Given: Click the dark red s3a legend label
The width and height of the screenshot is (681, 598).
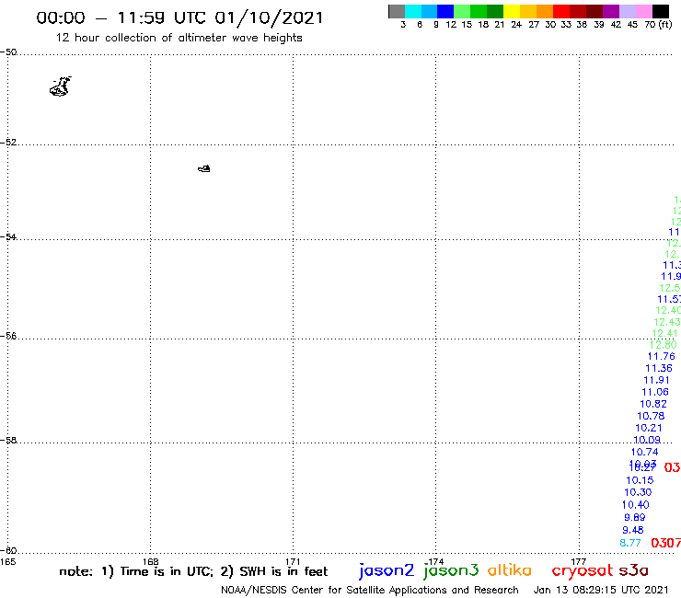Looking at the screenshot, I should click(634, 570).
